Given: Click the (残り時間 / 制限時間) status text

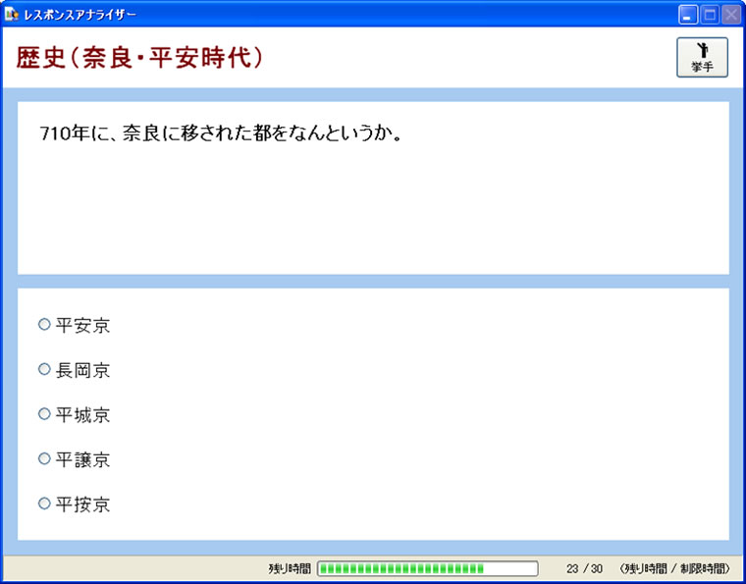Looking at the screenshot, I should click(x=675, y=568).
